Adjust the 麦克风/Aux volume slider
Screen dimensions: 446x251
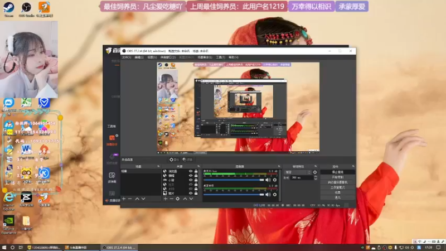click(234, 180)
